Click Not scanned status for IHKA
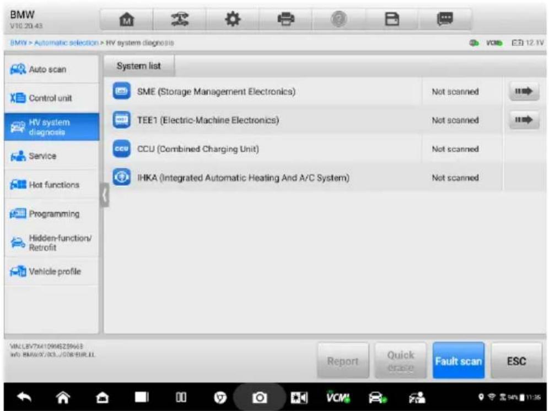Screen dimensions: 549x411 pyautogui.click(x=455, y=178)
